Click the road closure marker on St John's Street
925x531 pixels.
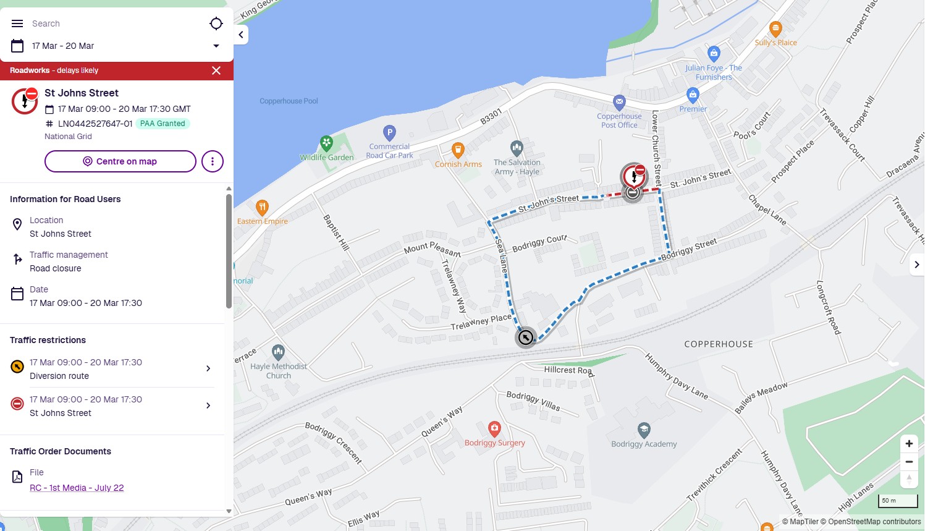(x=633, y=177)
